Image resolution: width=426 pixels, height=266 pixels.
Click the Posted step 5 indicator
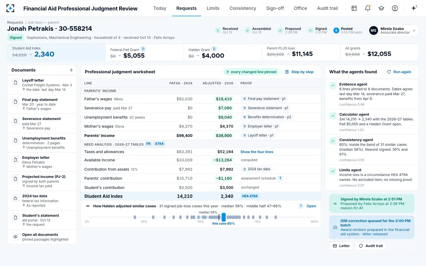(x=336, y=30)
